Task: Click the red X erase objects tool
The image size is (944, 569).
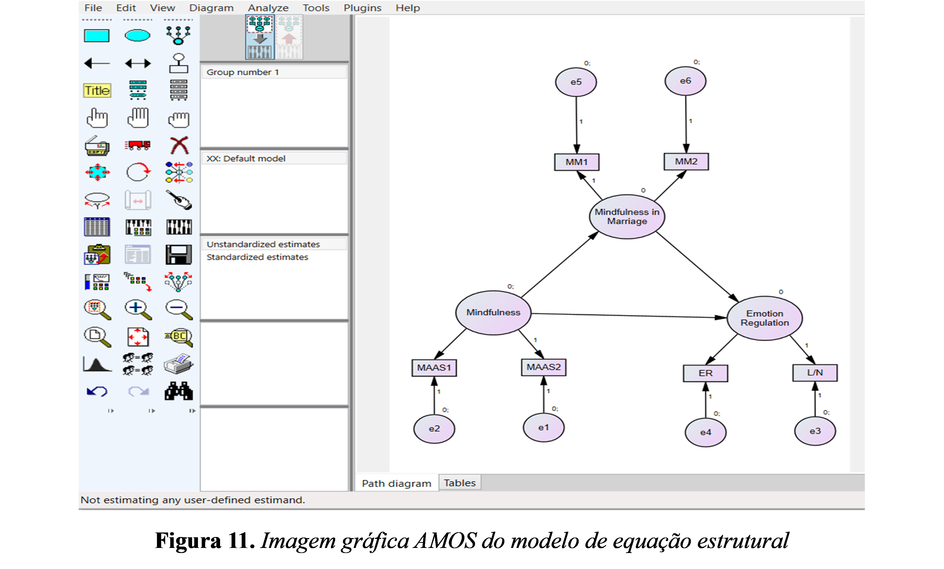Action: tap(179, 145)
